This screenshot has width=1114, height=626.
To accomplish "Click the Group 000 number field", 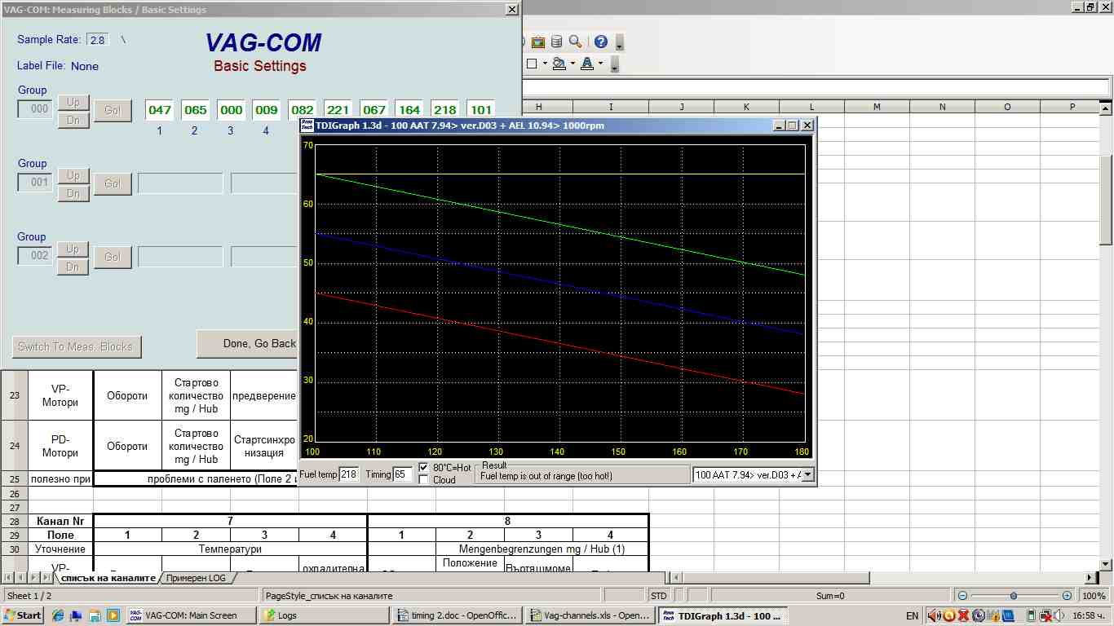I will coord(35,108).
